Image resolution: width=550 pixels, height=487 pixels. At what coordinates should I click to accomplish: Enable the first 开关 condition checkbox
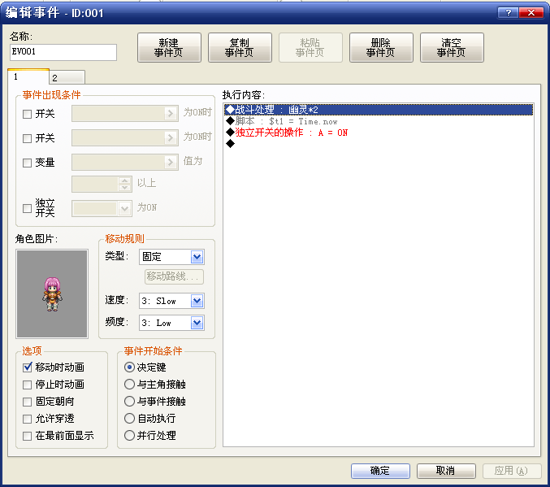(x=27, y=114)
